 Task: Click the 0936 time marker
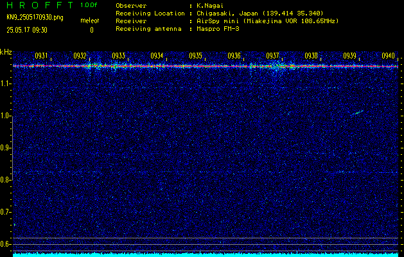(x=234, y=56)
